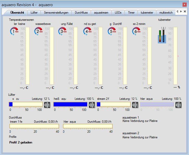Click the second fan icon at 100%
The image size is (189, 155).
click(x=92, y=105)
